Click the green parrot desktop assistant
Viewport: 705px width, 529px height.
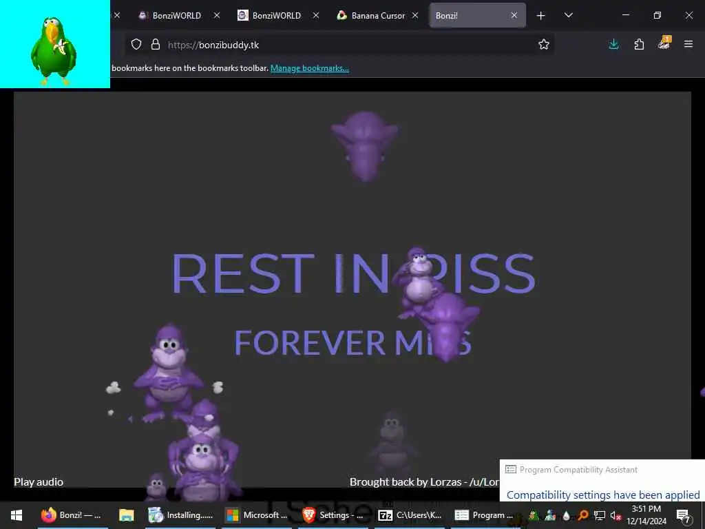click(54, 51)
